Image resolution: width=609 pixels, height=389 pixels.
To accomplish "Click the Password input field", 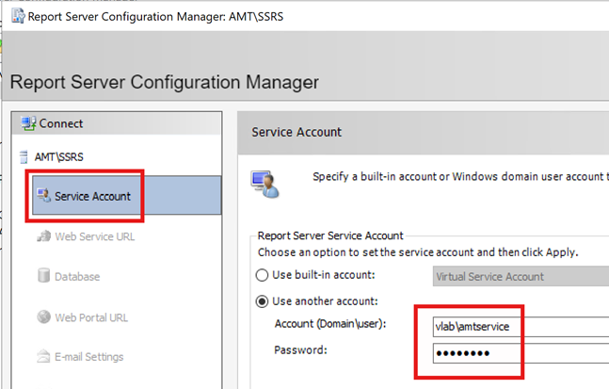I will pyautogui.click(x=521, y=353).
